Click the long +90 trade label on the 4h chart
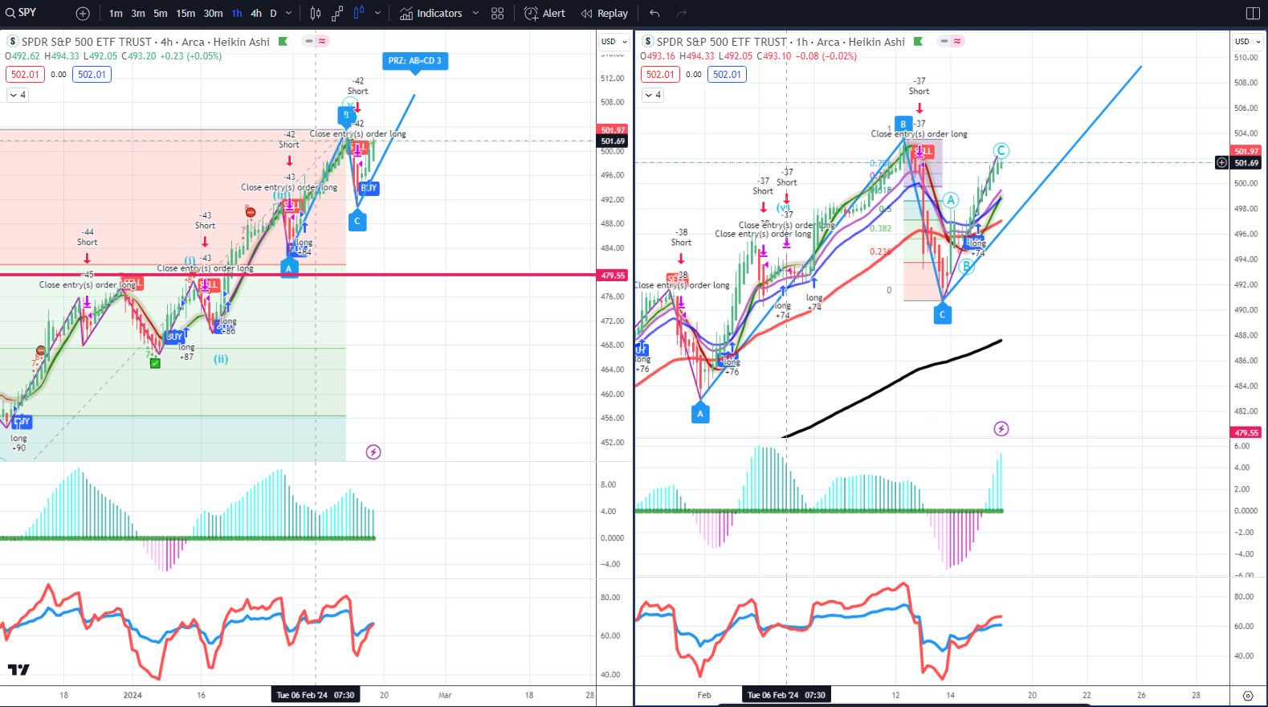Screen dimensions: 1268x707 (18, 443)
